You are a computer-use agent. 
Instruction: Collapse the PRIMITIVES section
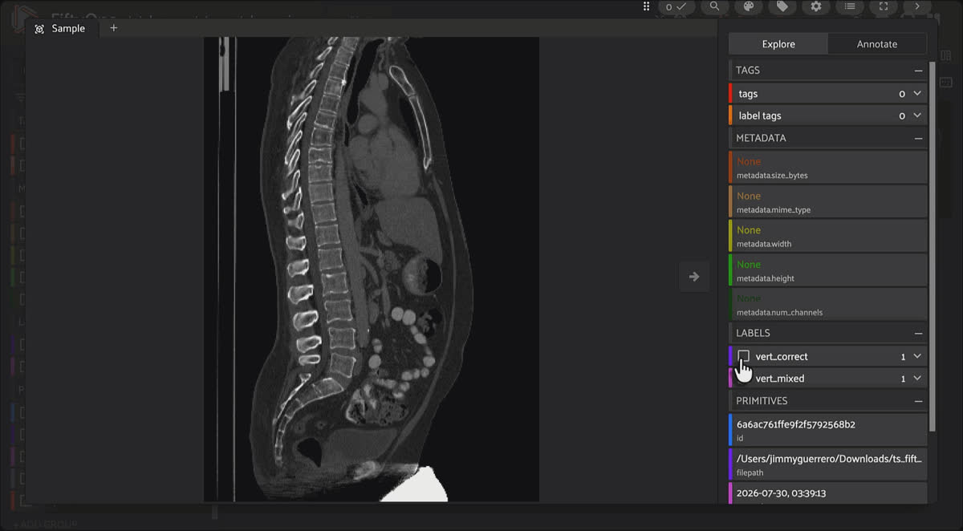point(918,401)
